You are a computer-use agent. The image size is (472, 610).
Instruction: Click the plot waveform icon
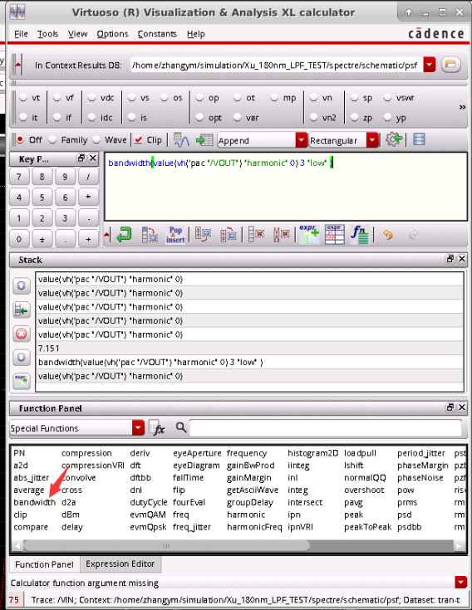pos(181,140)
